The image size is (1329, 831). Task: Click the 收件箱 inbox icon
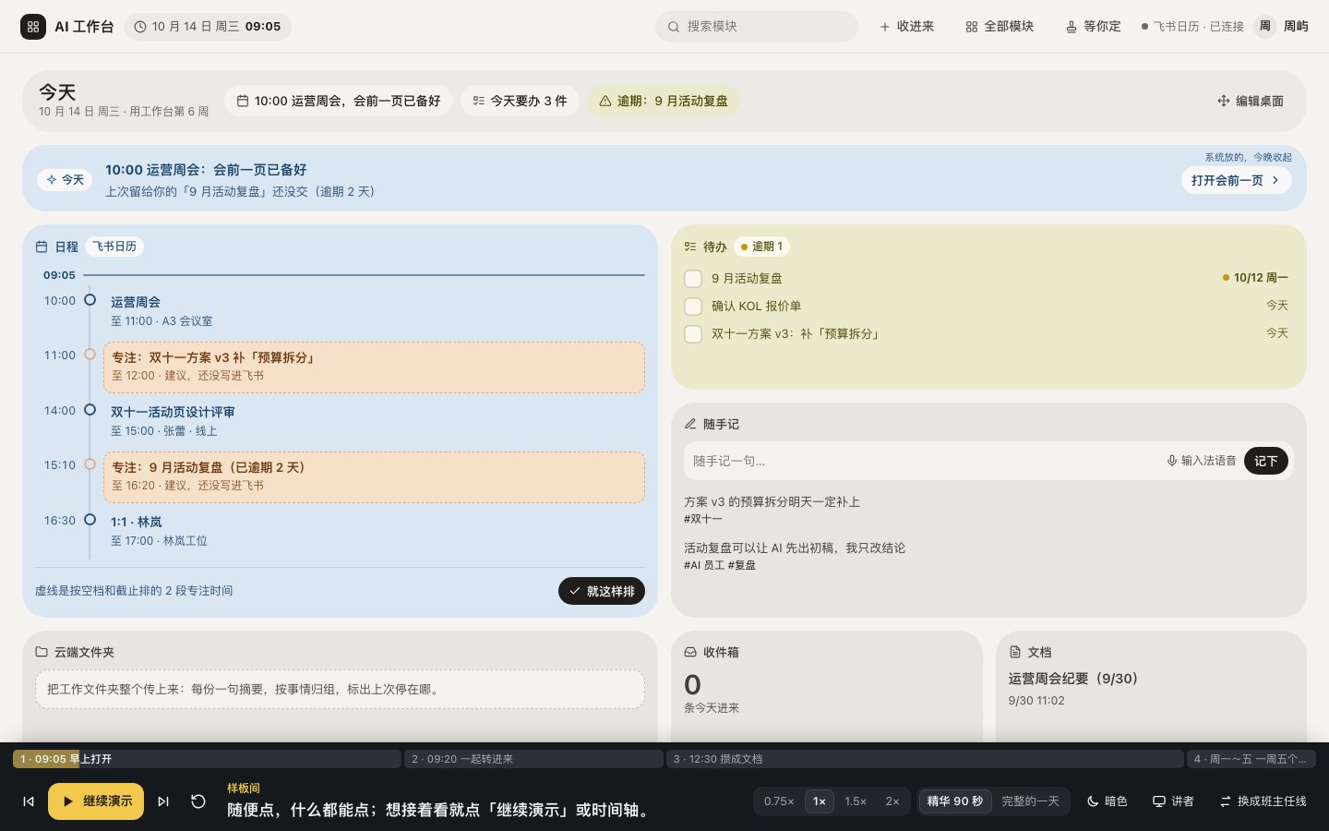pos(690,652)
